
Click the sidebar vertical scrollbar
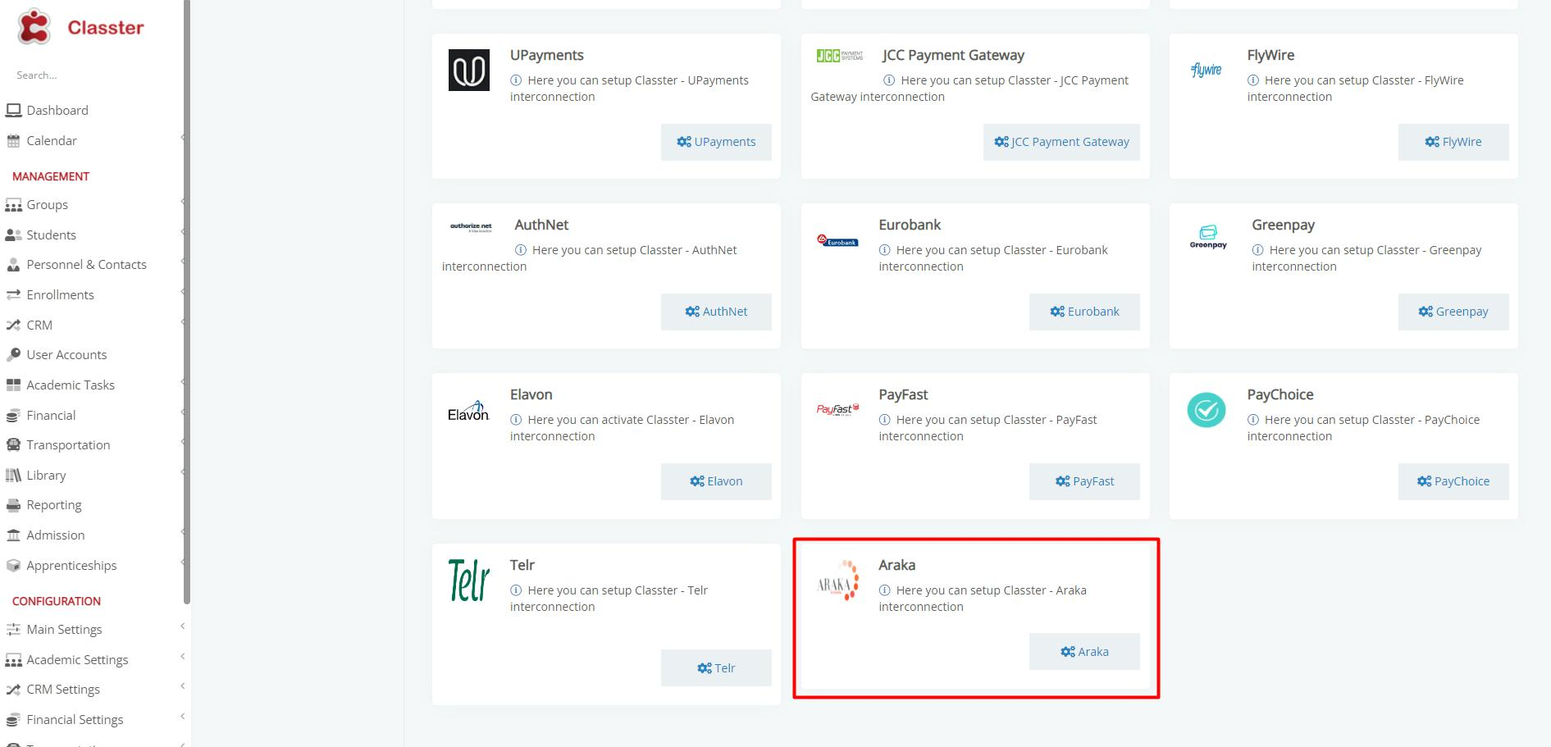pos(187,302)
